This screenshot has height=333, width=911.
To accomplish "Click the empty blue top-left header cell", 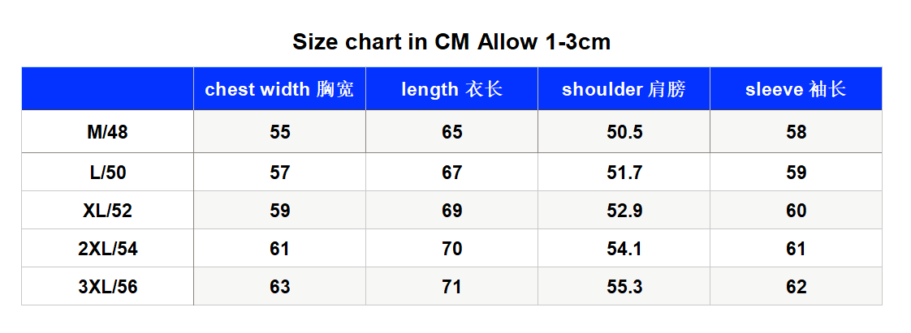I will click(107, 89).
